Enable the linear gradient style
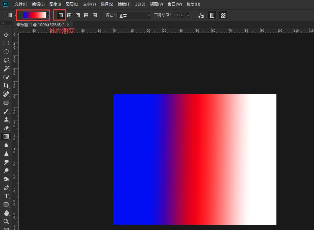314x230 pixels. point(60,15)
